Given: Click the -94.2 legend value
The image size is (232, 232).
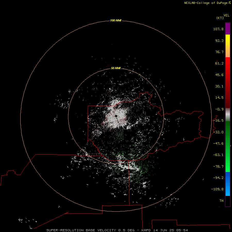Looking at the screenshot, I should click(218, 178).
